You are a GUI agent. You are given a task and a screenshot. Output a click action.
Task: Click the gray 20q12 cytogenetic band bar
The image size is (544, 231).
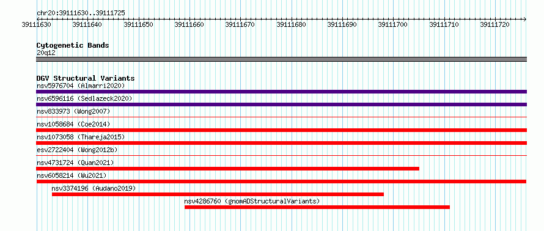[x=281, y=59]
